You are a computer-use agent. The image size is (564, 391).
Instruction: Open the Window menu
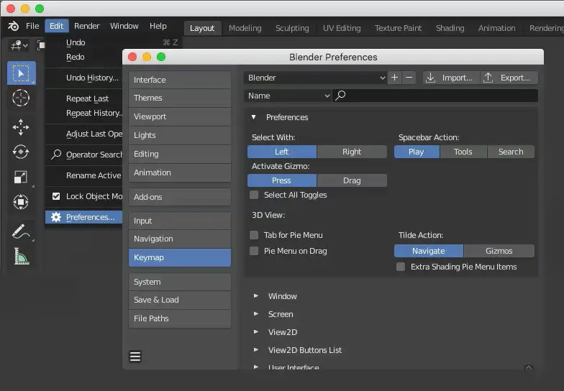click(124, 26)
